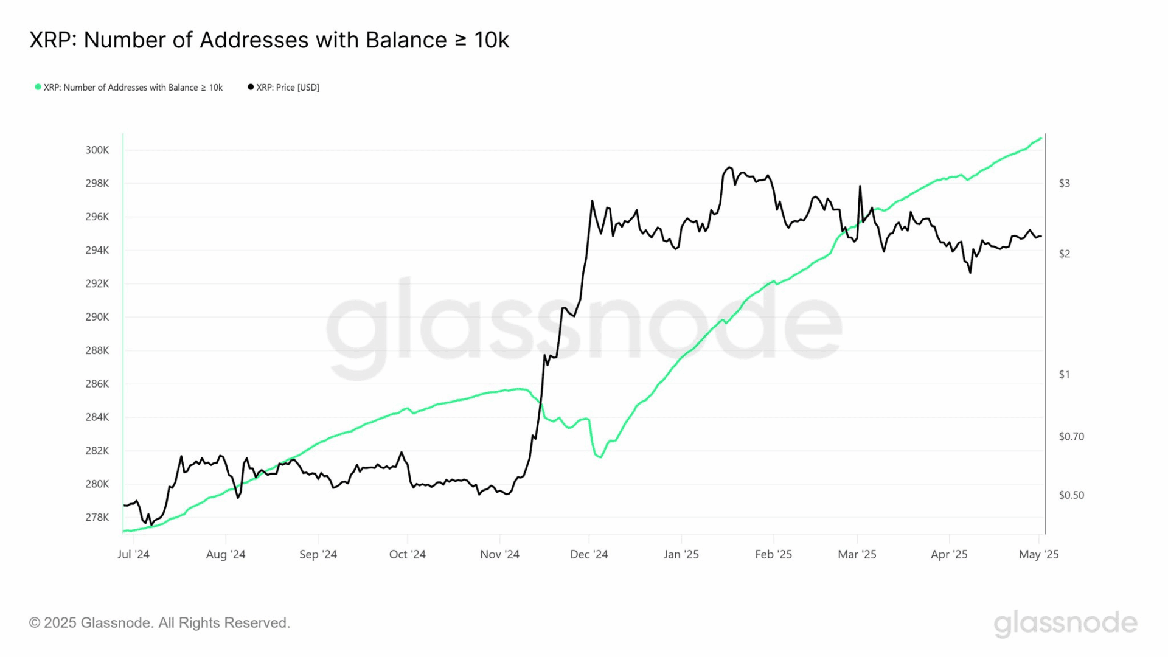The image size is (1168, 657).
Task: Click the glassnode logo at bottom right
Action: coord(1065,624)
